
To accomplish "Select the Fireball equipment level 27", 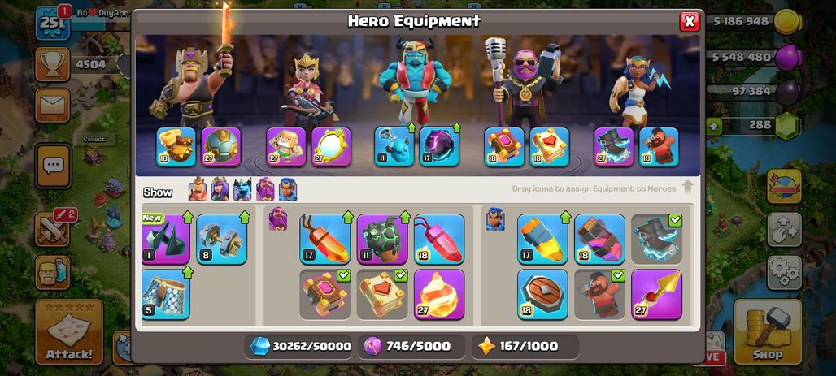I will (439, 295).
